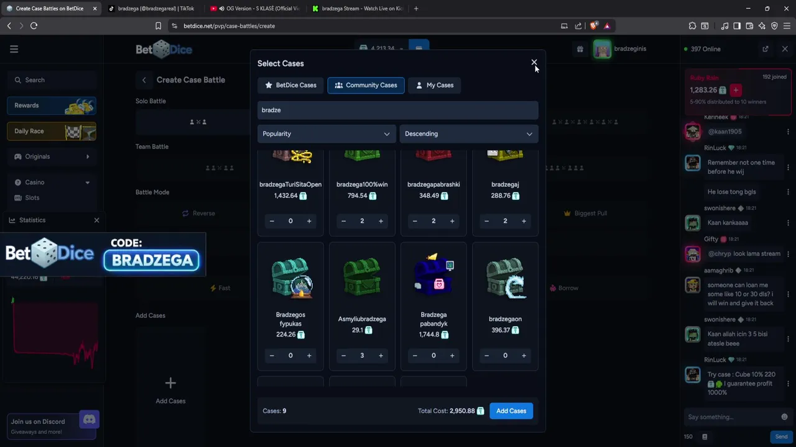Join us on Discord link

[53, 426]
